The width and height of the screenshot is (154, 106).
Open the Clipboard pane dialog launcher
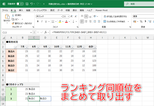coord(33,27)
